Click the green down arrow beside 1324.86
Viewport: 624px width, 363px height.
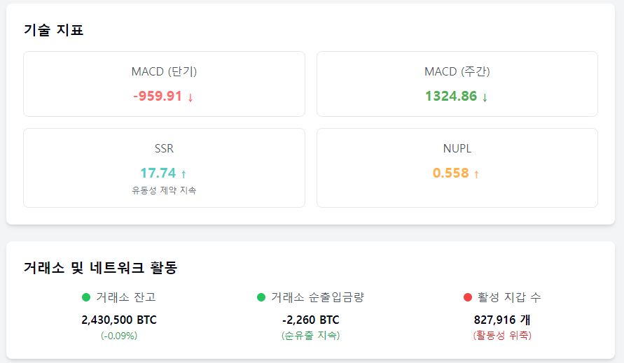coord(485,97)
